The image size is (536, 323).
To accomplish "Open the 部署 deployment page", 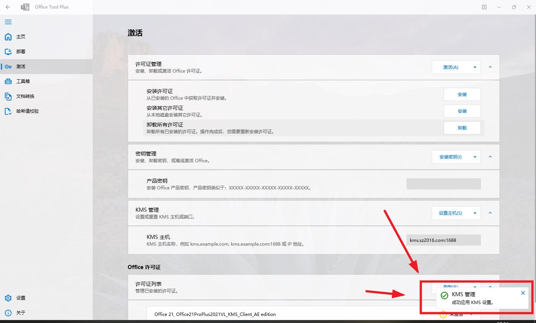I will (x=21, y=51).
